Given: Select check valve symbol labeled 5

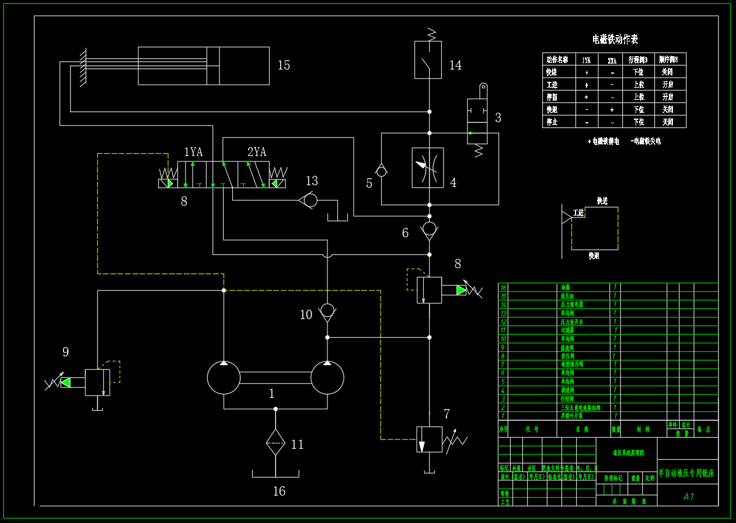Looking at the screenshot, I should pos(381,171).
